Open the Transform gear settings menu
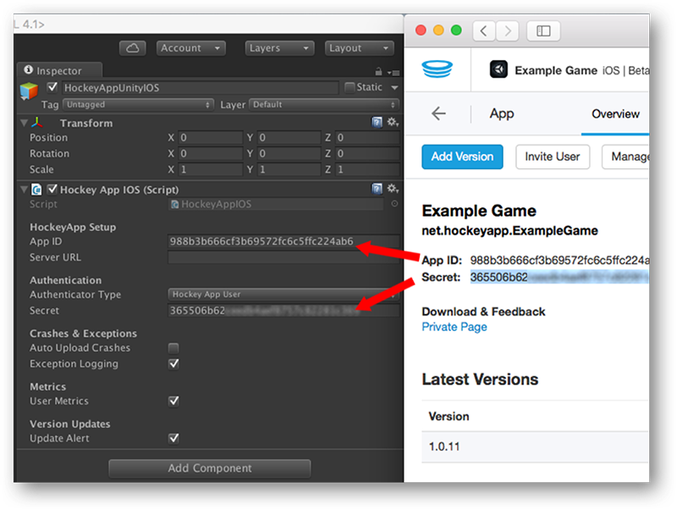This screenshot has width=677, height=510. [393, 122]
